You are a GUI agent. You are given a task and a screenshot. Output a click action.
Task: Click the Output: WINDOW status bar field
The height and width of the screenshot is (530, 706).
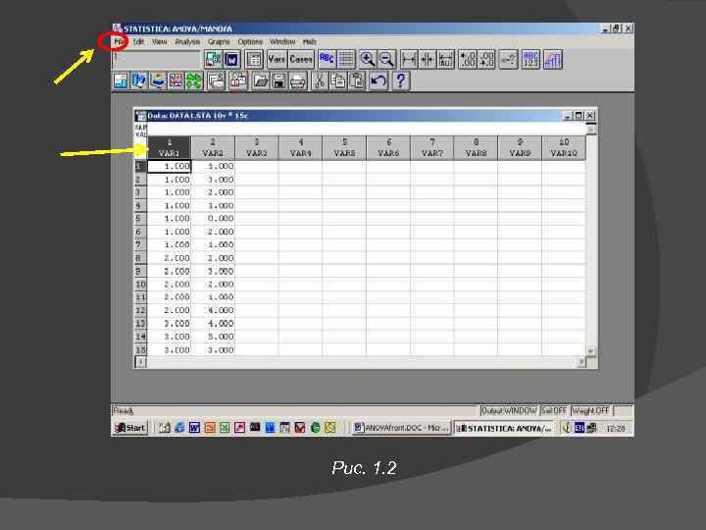(x=509, y=411)
